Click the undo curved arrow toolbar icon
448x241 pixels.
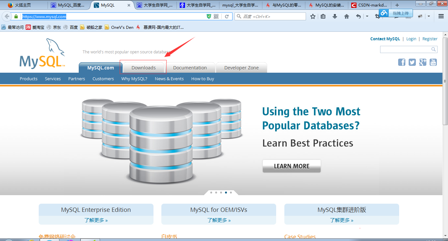tap(358, 16)
